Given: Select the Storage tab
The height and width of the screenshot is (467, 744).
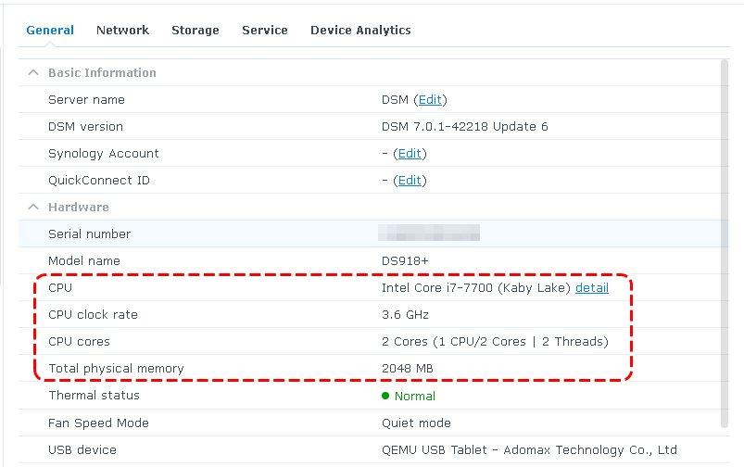Looking at the screenshot, I should [195, 31].
